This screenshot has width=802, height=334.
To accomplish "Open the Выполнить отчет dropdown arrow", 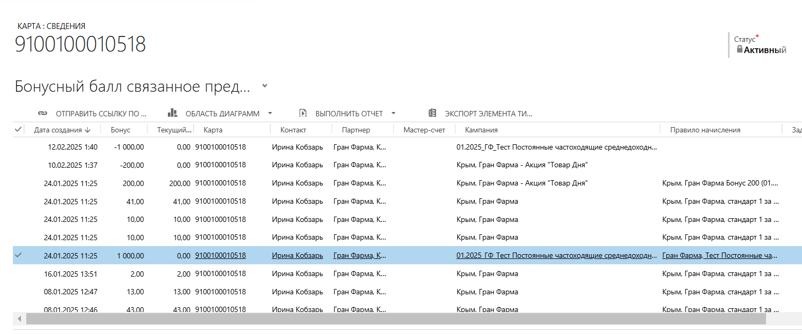I will point(393,113).
